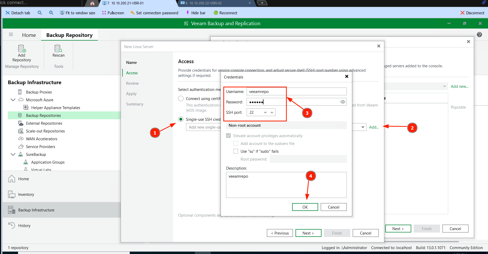
Task: Open a new connection tab with plus
Action: pyautogui.click(x=262, y=3)
